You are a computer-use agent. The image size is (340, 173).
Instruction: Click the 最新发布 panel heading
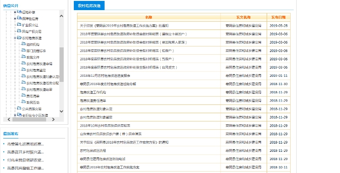pos(11,133)
